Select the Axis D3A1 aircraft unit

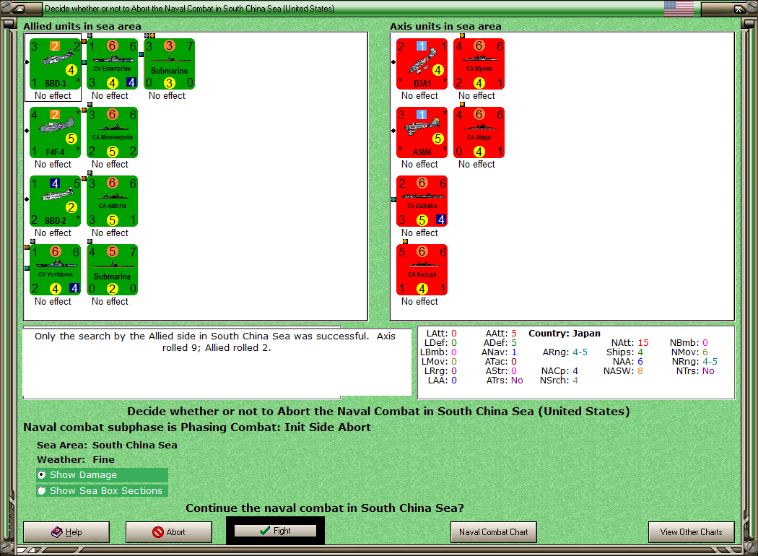click(x=422, y=64)
